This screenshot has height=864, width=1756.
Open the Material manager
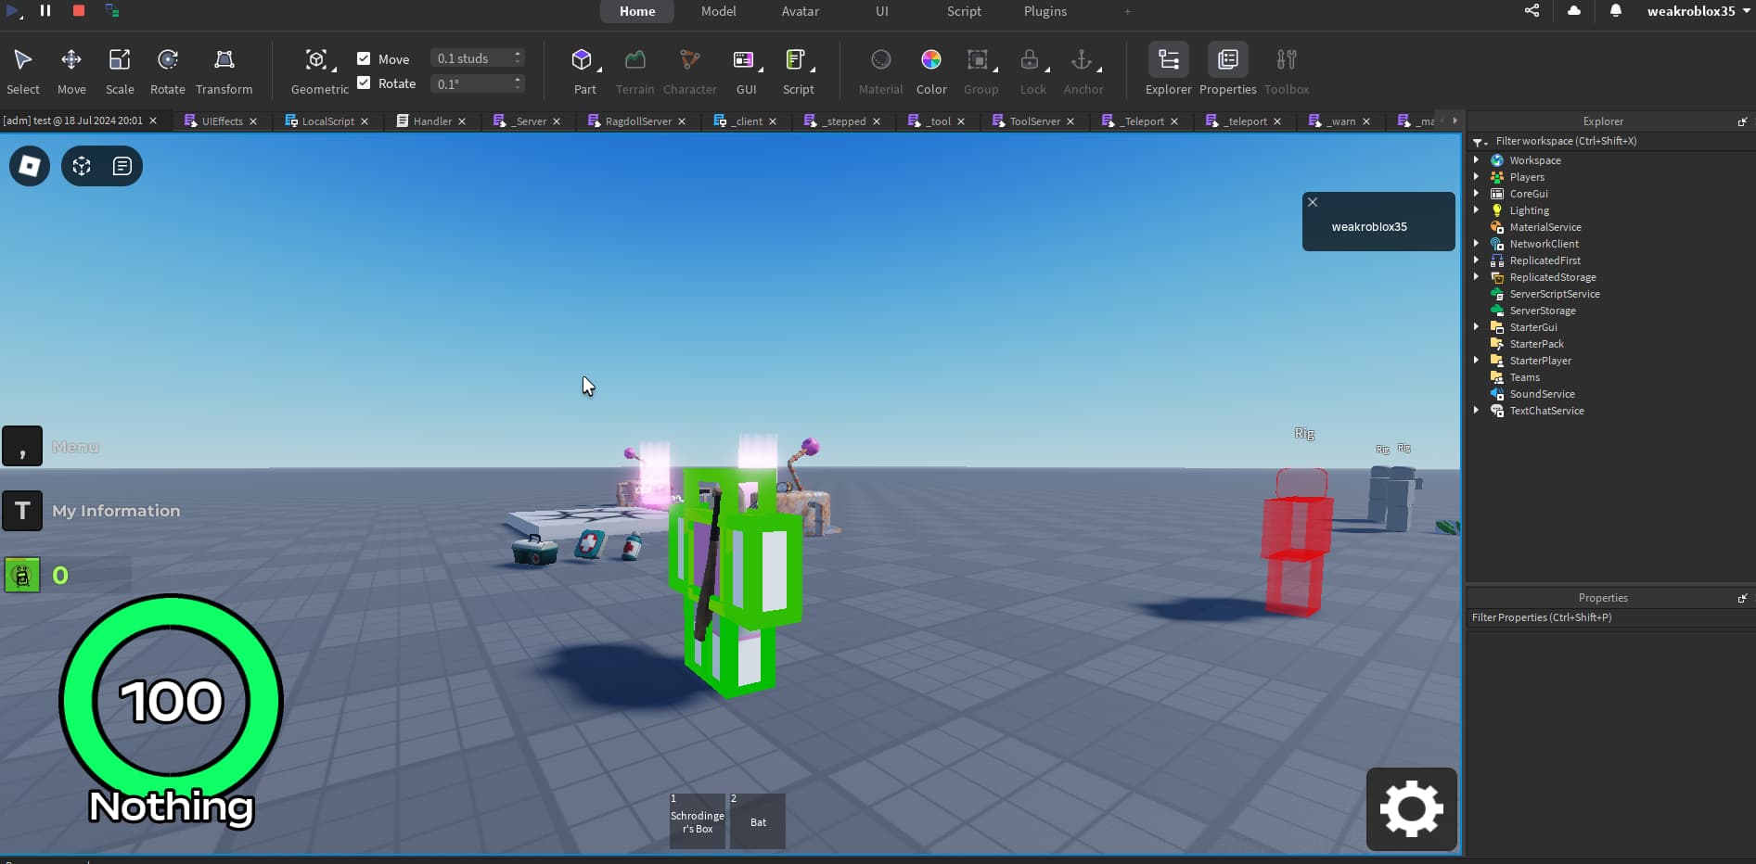pyautogui.click(x=879, y=70)
